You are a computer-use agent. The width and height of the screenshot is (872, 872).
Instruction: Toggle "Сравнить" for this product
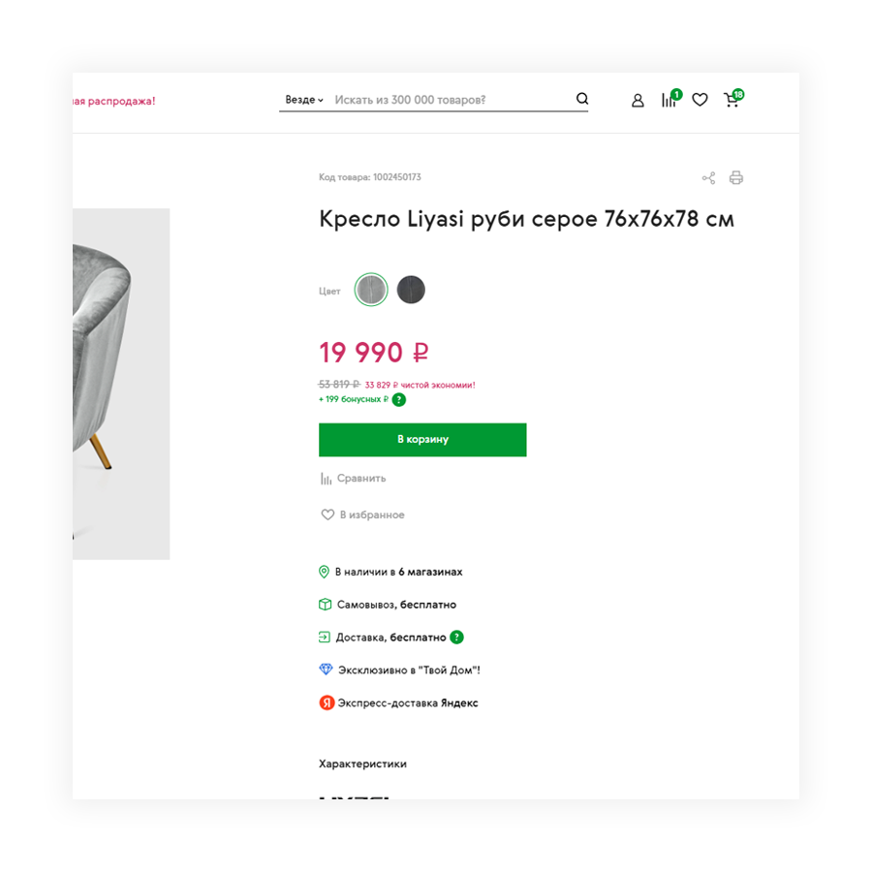(x=354, y=479)
